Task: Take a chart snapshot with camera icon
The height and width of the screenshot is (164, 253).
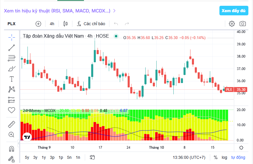Action: pyautogui.click(x=243, y=24)
